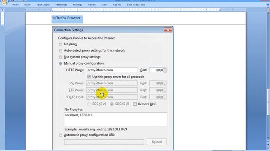Screen dimensions: 270x151
Task: Open the Mailings ribbon tab
Action: coord(78,5)
